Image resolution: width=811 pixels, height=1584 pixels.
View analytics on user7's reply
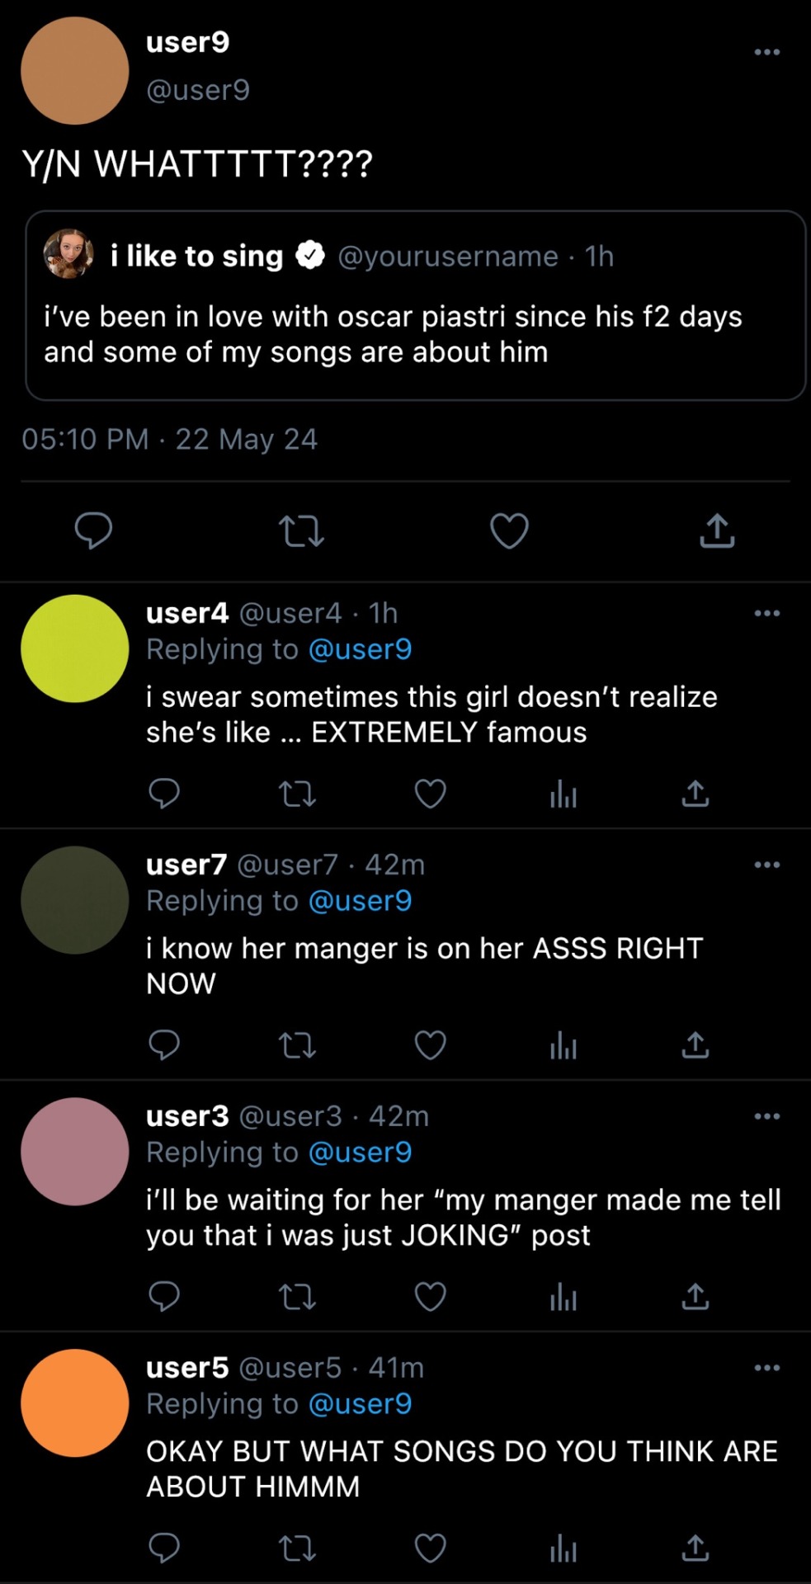point(563,1045)
